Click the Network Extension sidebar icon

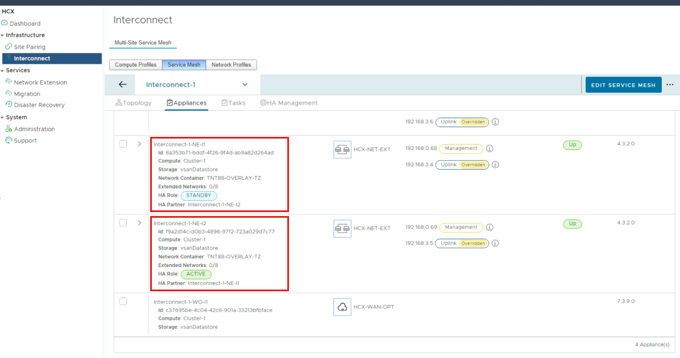coord(8,82)
